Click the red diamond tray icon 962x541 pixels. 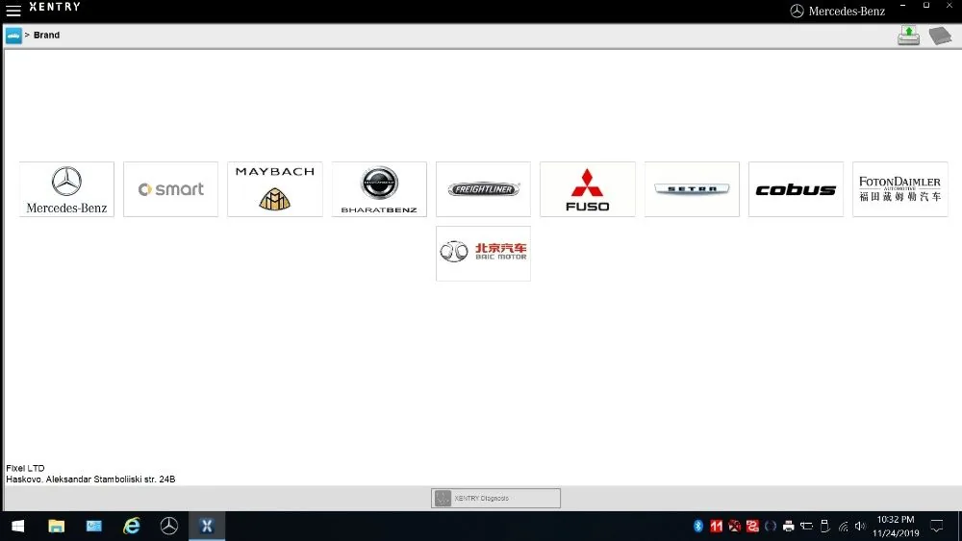734,526
